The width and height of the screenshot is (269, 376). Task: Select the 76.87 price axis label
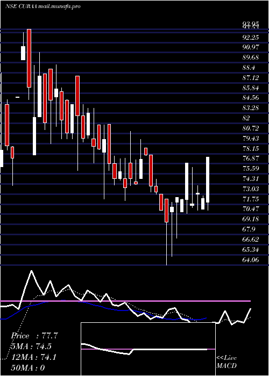(251, 158)
